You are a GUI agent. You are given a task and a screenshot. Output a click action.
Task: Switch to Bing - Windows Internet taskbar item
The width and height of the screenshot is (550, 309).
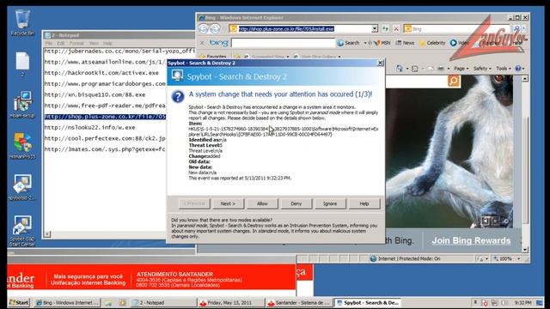pyautogui.click(x=67, y=303)
